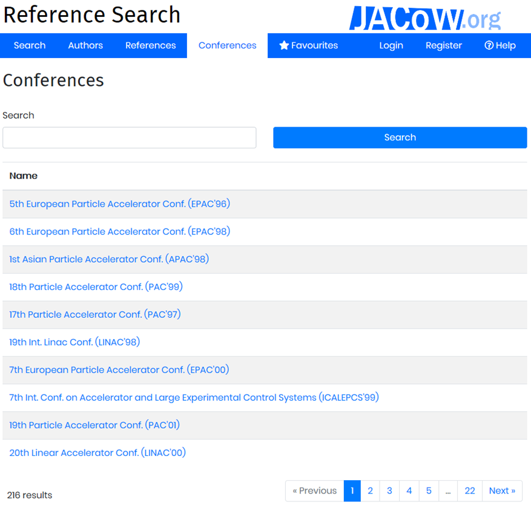The image size is (531, 505).
Task: Click the conference search text field
Action: pos(130,137)
